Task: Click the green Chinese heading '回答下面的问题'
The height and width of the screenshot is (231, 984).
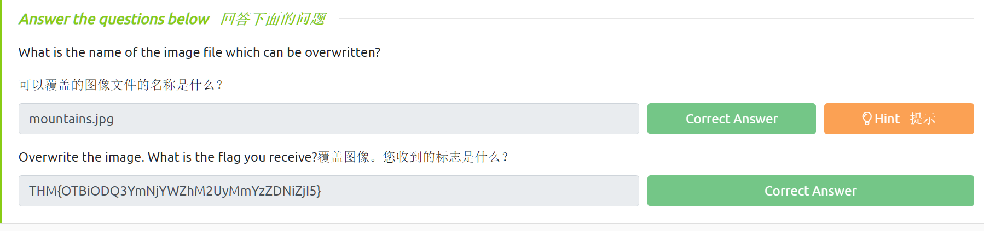Action: [x=273, y=19]
